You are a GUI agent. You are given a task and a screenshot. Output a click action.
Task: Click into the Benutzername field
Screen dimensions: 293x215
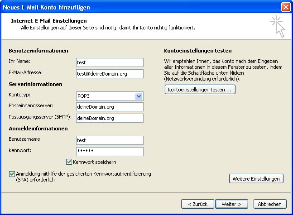pos(110,140)
